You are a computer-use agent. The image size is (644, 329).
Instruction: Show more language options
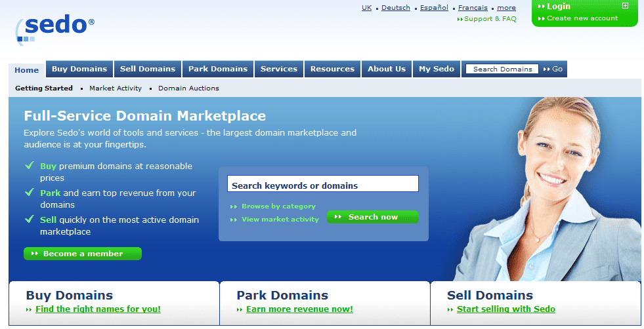coord(506,8)
